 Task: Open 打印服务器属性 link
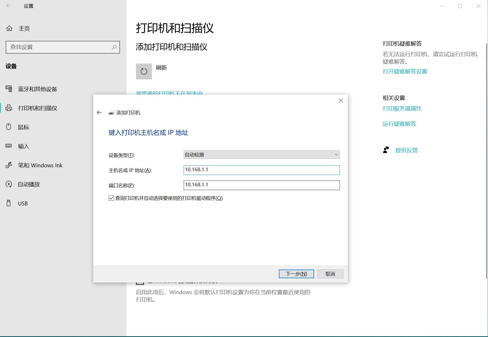[x=402, y=108]
